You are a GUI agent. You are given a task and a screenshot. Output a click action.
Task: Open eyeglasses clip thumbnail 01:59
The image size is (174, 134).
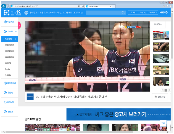coord(161,58)
